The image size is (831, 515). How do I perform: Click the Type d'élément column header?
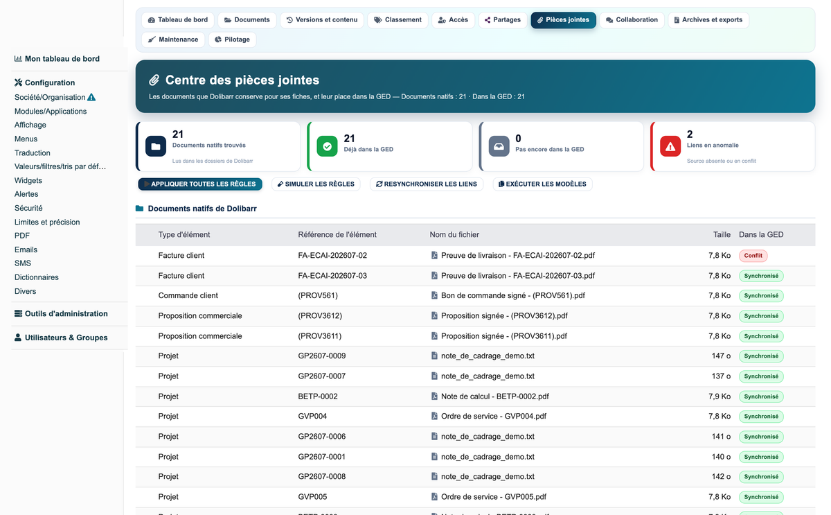[x=184, y=235]
